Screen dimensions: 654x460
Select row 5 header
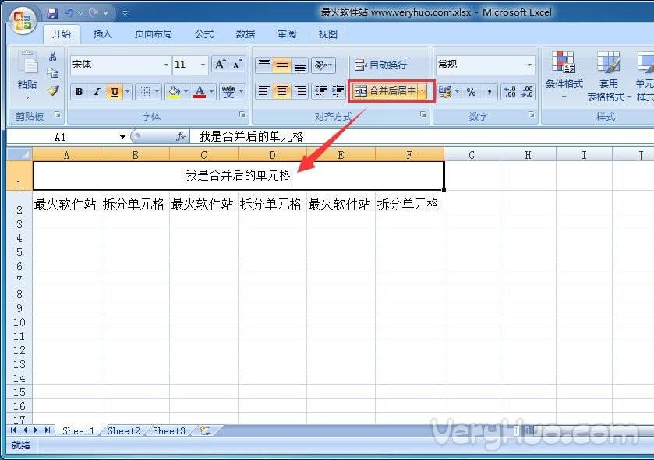coord(19,252)
